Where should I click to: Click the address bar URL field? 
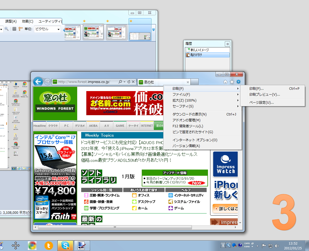pyautogui.click(x=85, y=82)
